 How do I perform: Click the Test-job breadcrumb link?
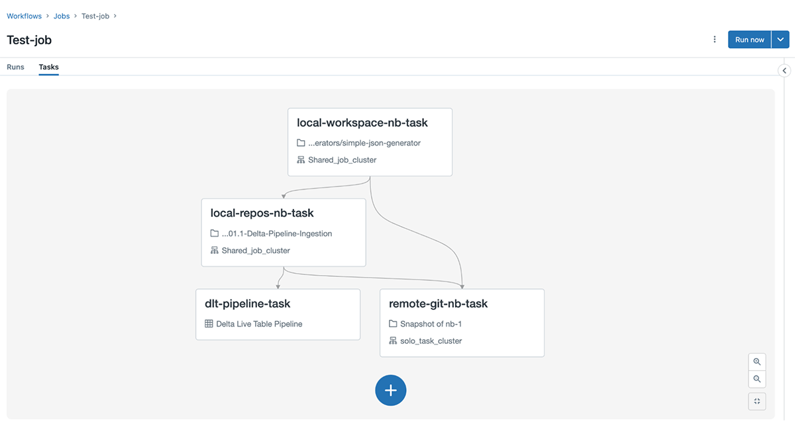point(95,16)
